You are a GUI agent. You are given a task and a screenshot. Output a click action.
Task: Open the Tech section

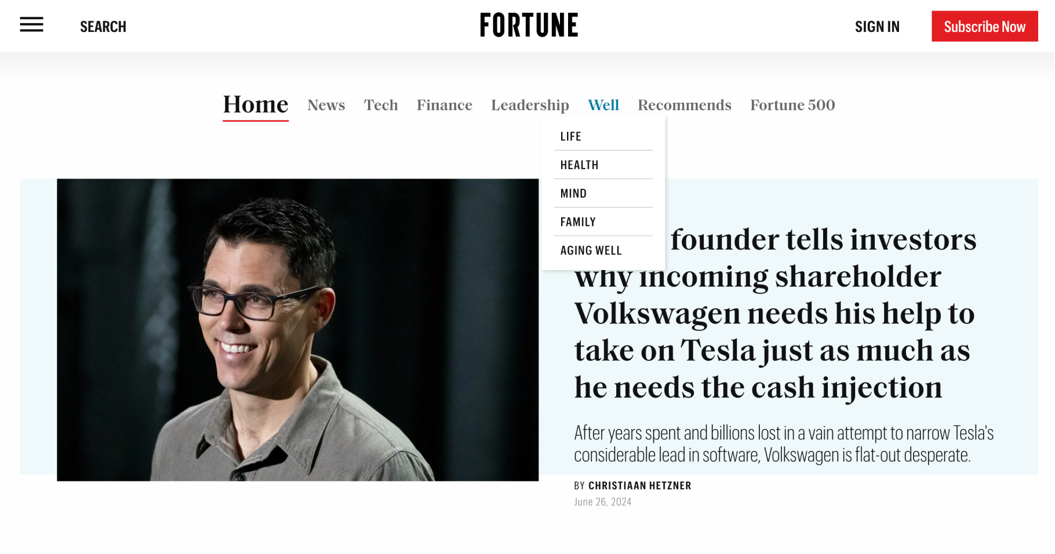click(381, 105)
